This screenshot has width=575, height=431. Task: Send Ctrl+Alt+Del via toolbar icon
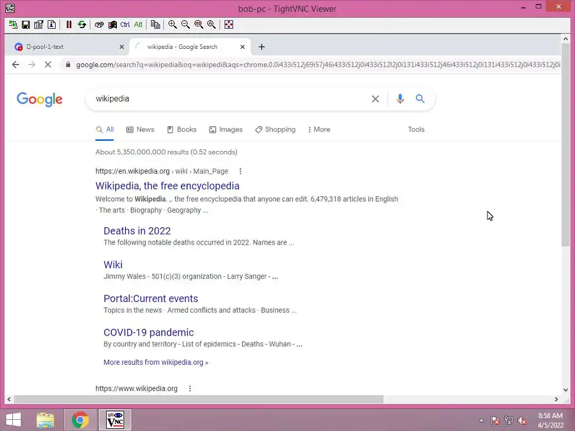(99, 25)
